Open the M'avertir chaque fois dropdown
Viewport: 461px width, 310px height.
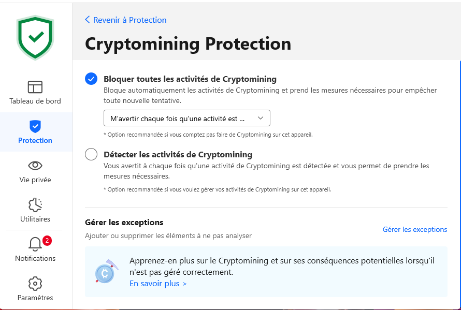pyautogui.click(x=181, y=119)
